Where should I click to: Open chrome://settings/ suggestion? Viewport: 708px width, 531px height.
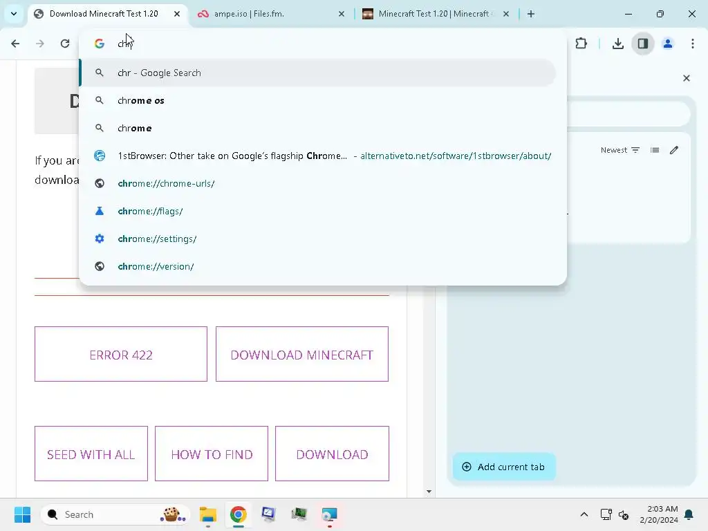point(318,239)
